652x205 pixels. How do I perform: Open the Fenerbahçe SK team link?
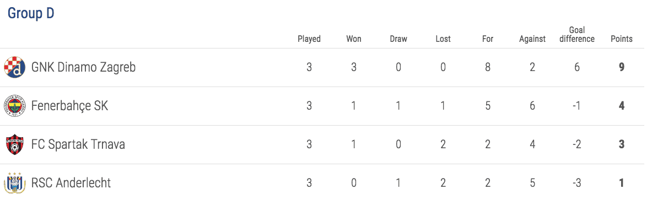(x=70, y=106)
